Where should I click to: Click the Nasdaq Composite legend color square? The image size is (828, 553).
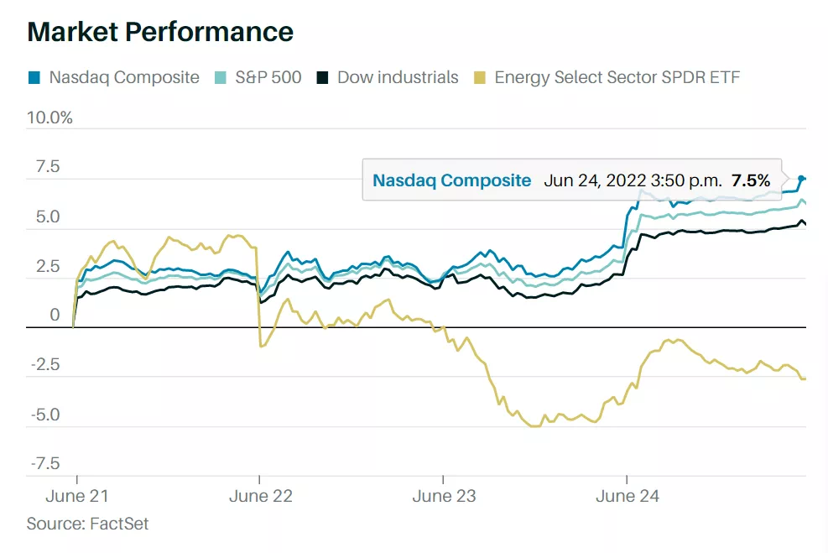coord(34,78)
